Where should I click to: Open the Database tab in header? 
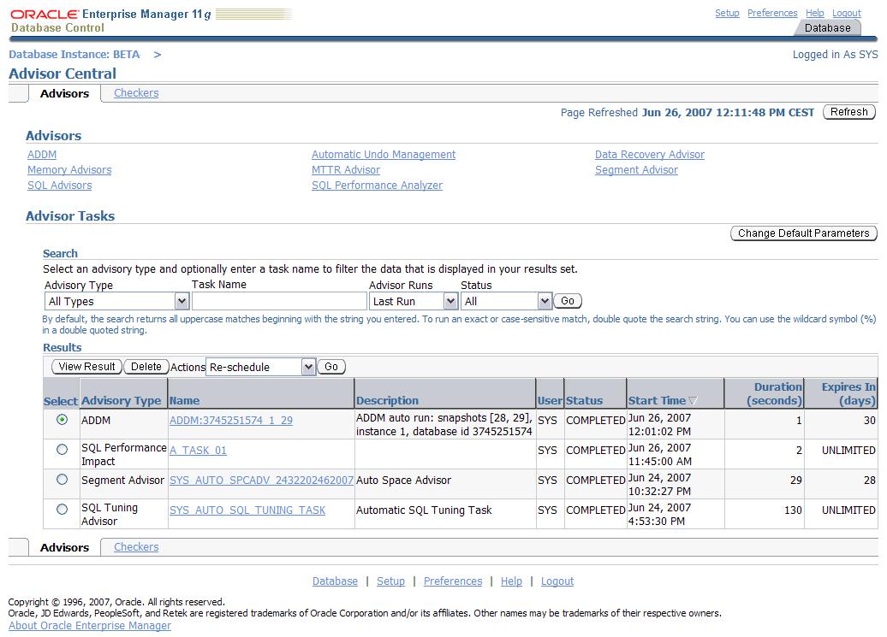(x=827, y=27)
